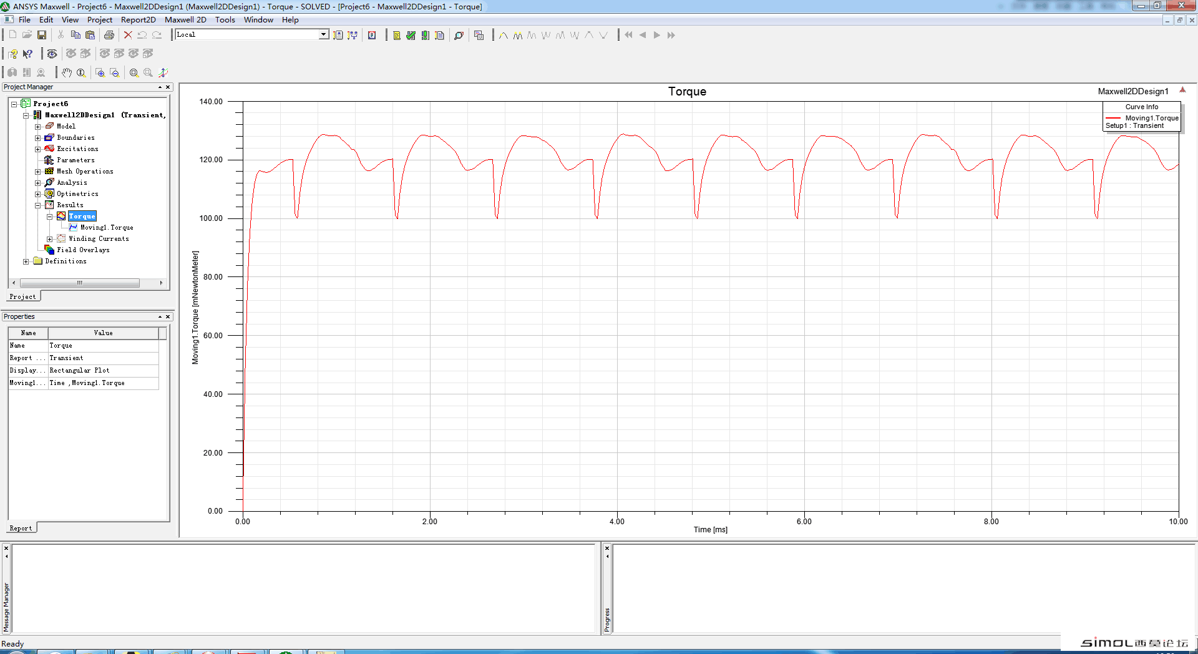Click the double-peak marker icon
This screenshot has width=1198, height=654.
(518, 35)
